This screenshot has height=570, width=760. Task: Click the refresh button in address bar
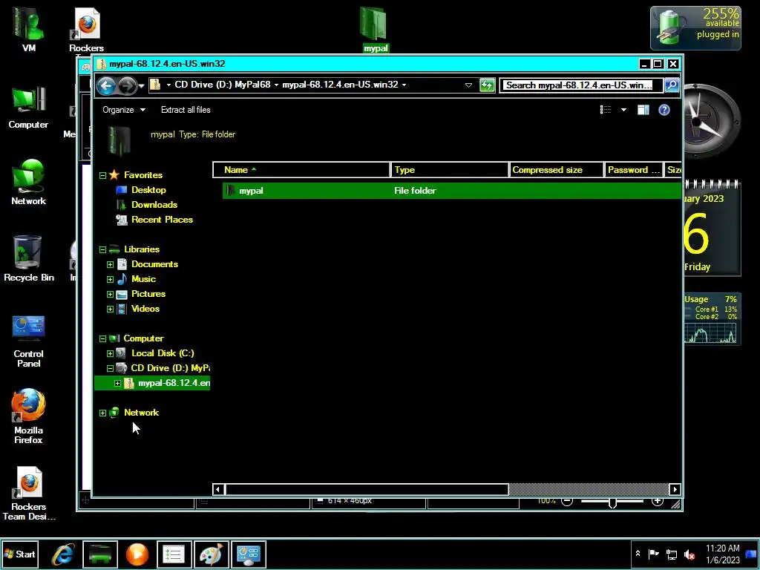tap(487, 85)
